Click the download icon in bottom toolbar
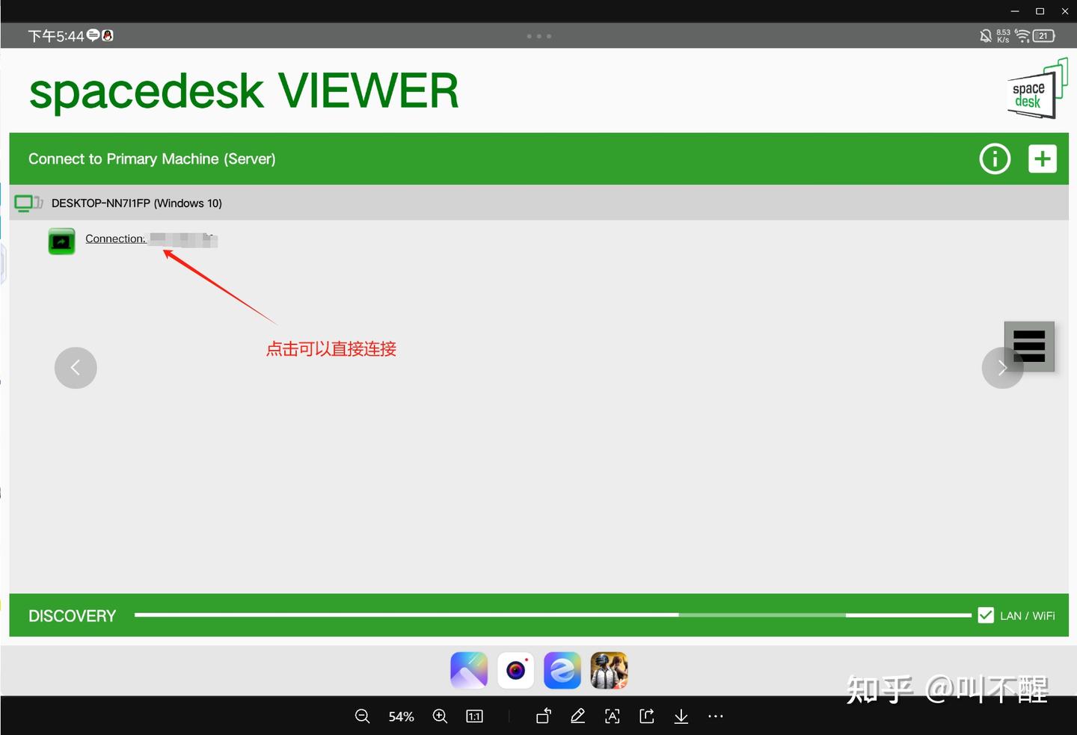Viewport: 1077px width, 735px height. pos(681,716)
